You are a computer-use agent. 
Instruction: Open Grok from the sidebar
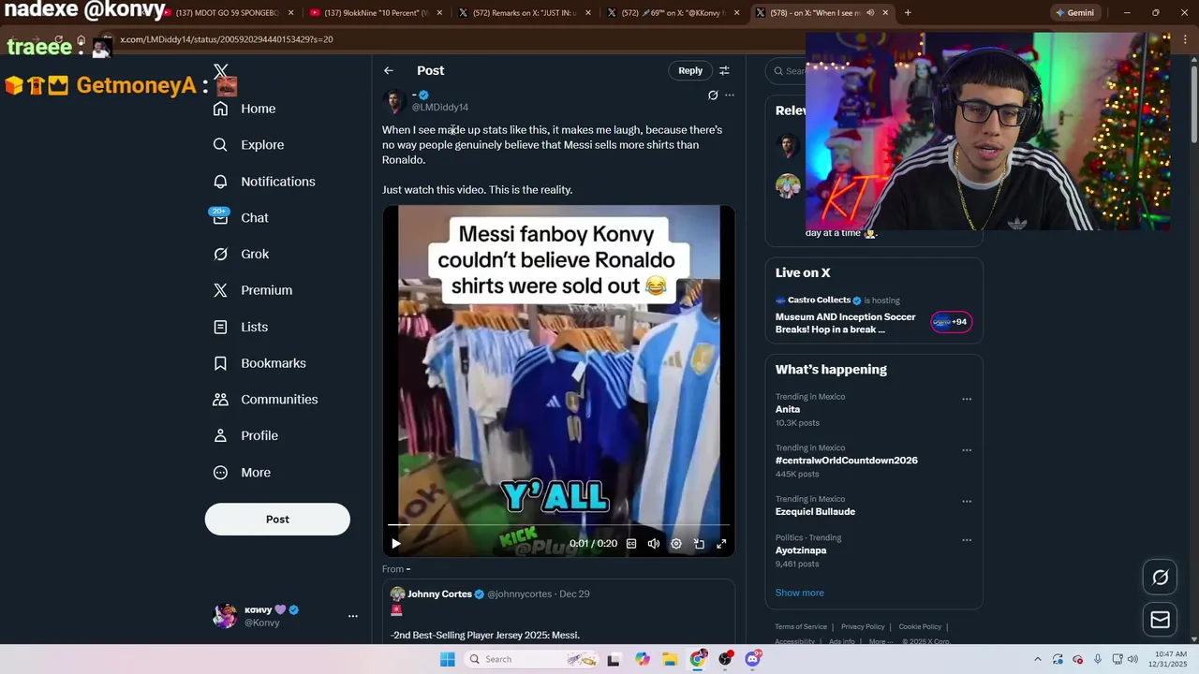click(241, 254)
